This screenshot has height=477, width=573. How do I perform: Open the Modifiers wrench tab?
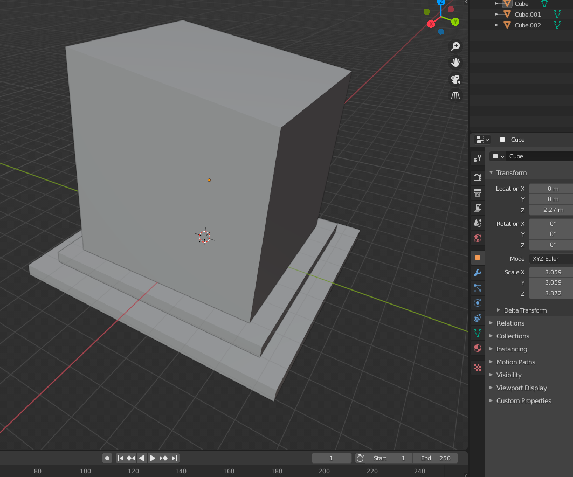[477, 273]
